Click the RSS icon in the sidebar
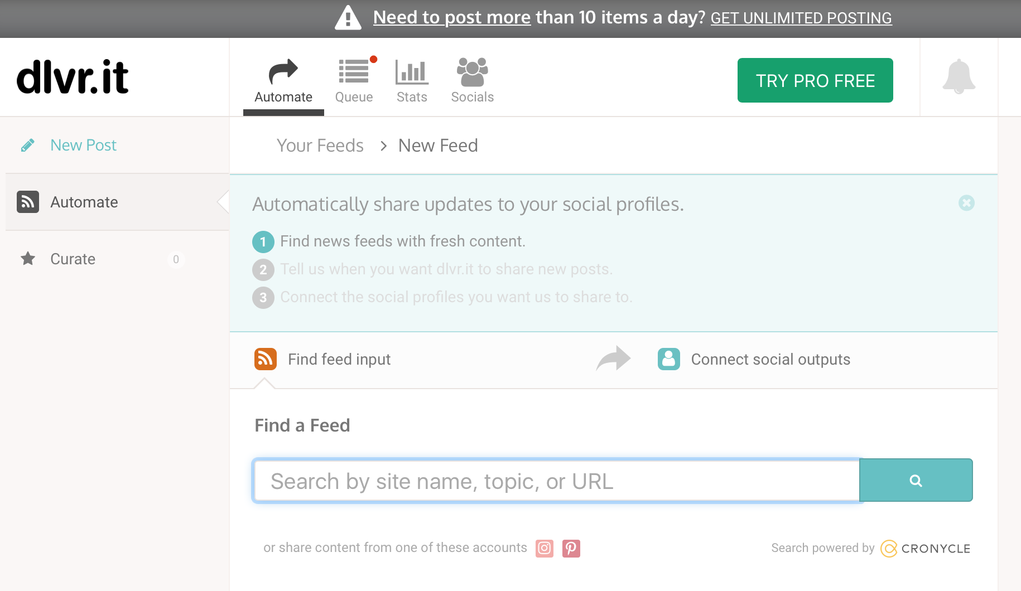The width and height of the screenshot is (1021, 591). click(x=28, y=202)
